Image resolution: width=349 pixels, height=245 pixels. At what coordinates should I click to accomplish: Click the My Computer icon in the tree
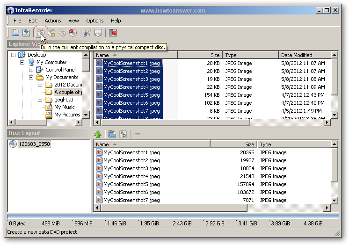(31, 62)
